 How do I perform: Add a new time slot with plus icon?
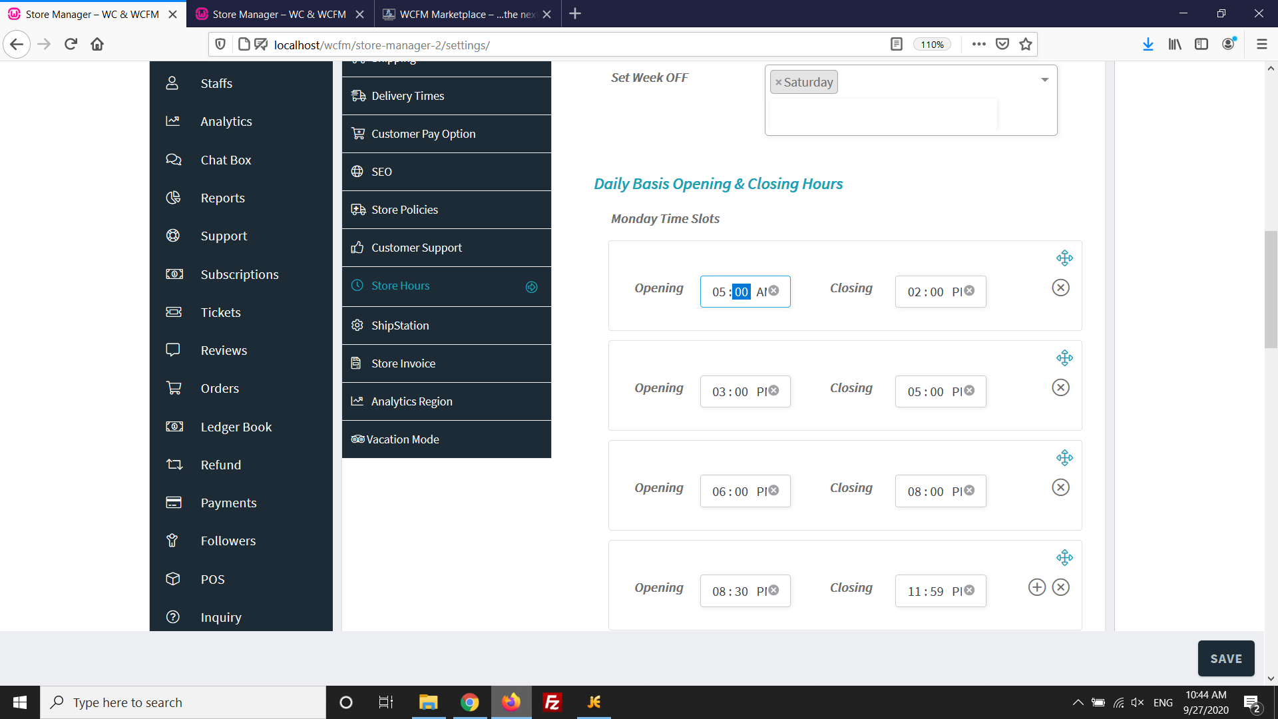(x=1037, y=587)
